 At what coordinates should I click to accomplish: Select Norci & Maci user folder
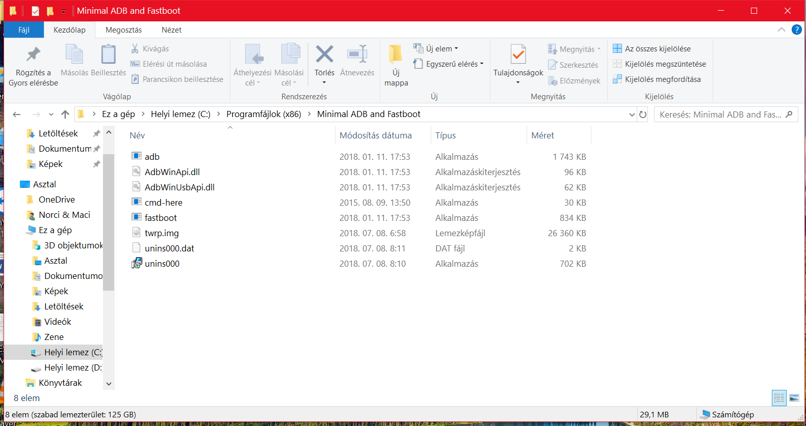[x=64, y=215]
